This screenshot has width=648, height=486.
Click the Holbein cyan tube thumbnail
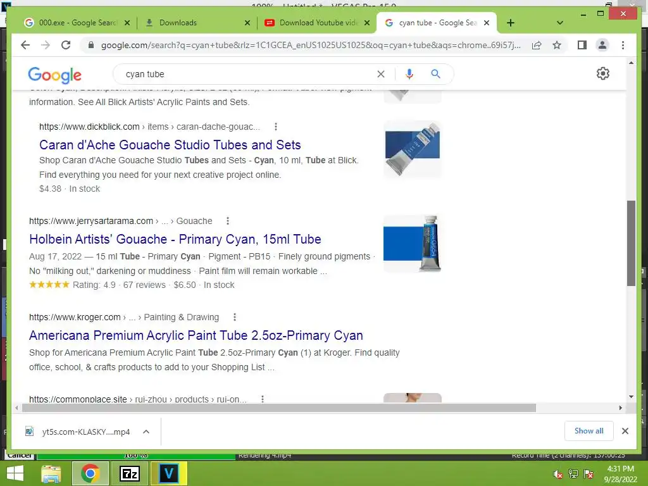tap(413, 244)
